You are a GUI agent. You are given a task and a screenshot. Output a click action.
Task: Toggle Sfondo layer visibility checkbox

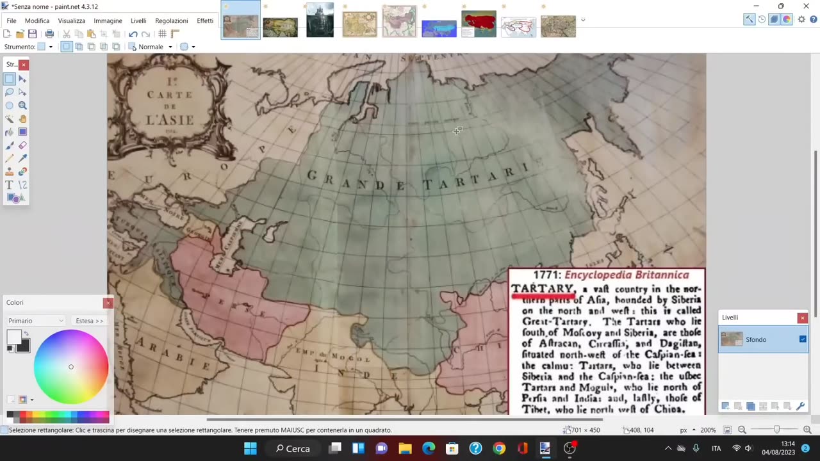click(803, 339)
